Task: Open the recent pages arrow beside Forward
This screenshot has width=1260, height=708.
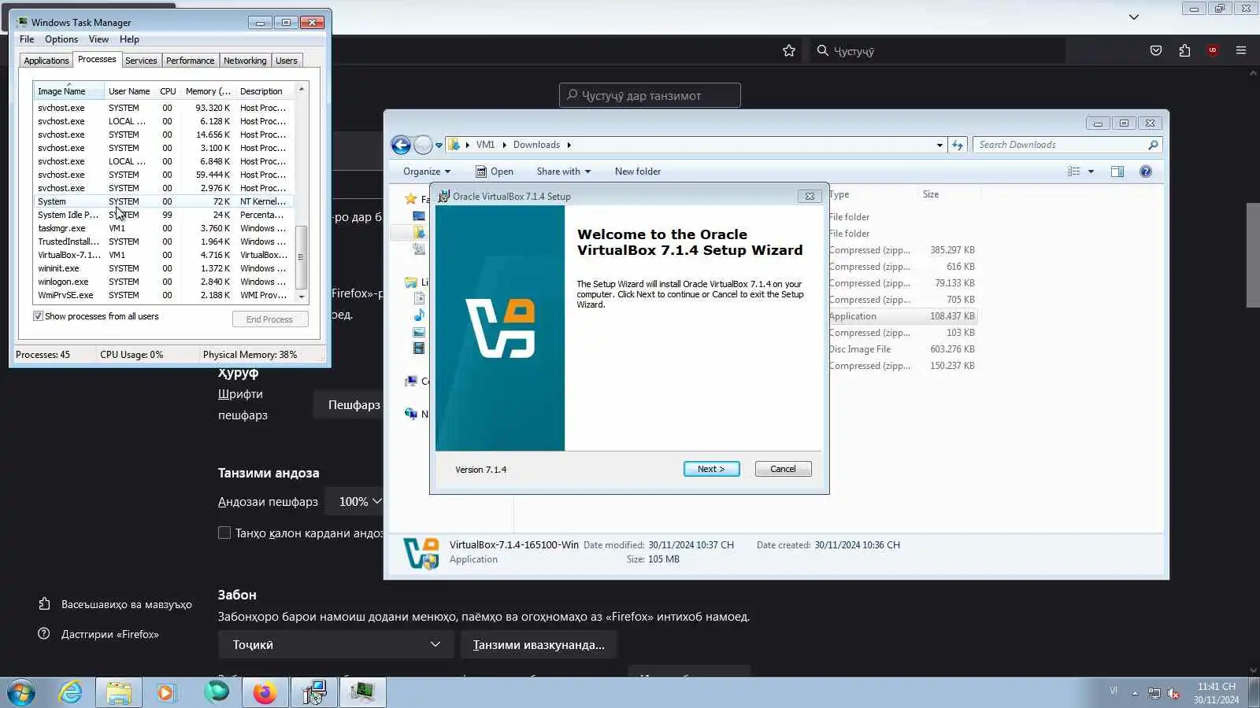Action: click(439, 145)
